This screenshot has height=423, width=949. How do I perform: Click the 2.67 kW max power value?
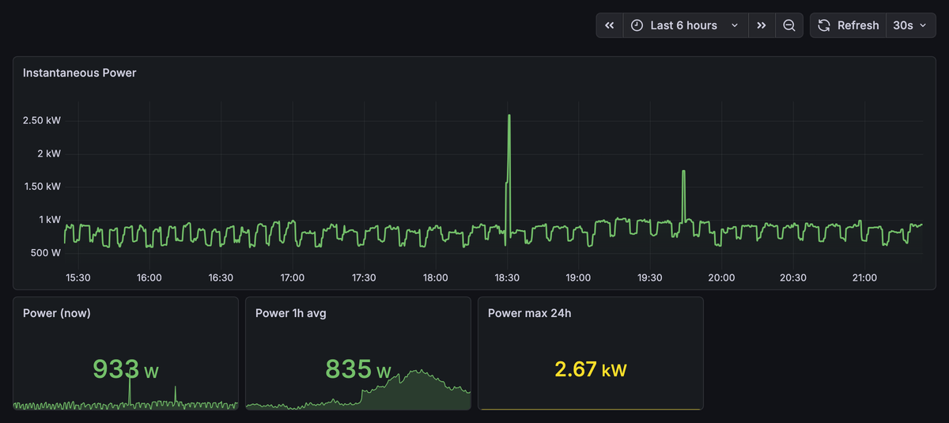591,369
